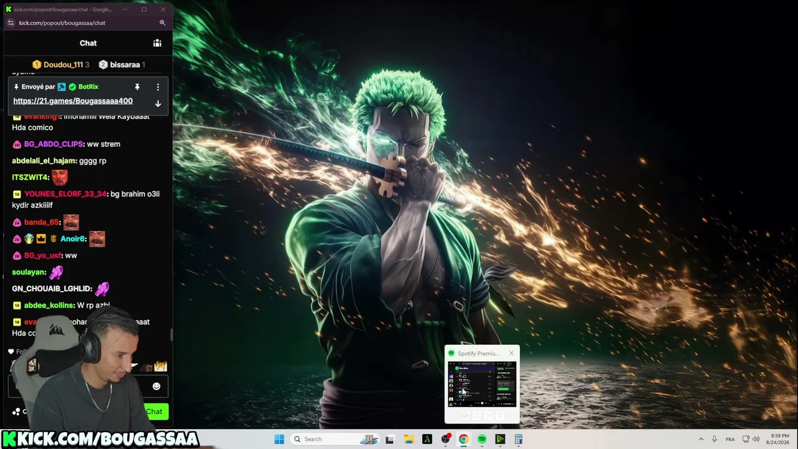The width and height of the screenshot is (798, 449).
Task: Click the abdee_kollins username
Action: pyautogui.click(x=49, y=306)
